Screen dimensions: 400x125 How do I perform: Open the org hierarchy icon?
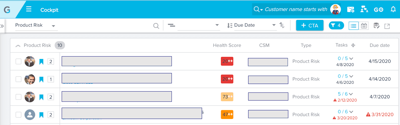(364, 9)
